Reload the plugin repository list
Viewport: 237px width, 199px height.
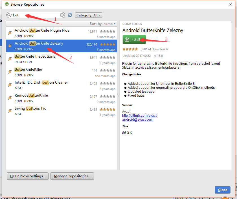[70, 15]
